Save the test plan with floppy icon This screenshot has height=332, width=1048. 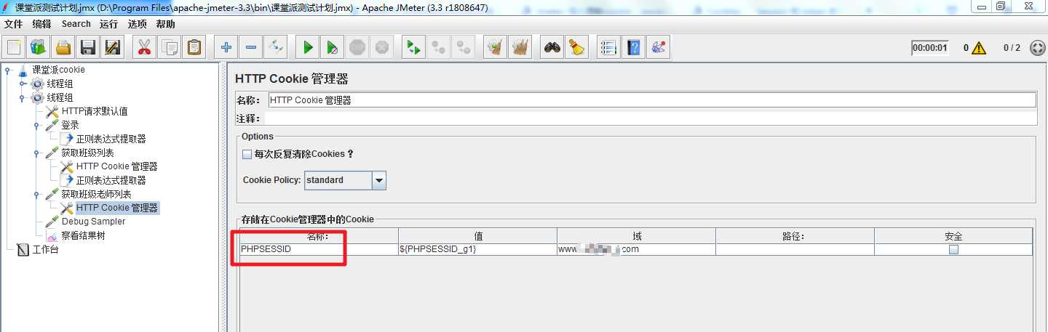pyautogui.click(x=88, y=47)
